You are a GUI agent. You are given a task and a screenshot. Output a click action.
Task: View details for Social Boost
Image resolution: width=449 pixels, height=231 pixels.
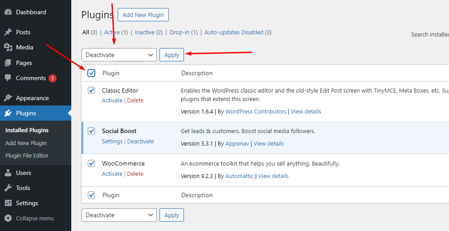[269, 144]
